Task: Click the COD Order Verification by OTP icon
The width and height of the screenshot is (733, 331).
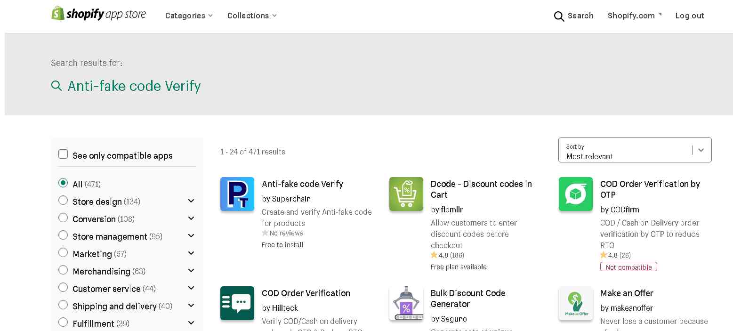Action: click(575, 194)
